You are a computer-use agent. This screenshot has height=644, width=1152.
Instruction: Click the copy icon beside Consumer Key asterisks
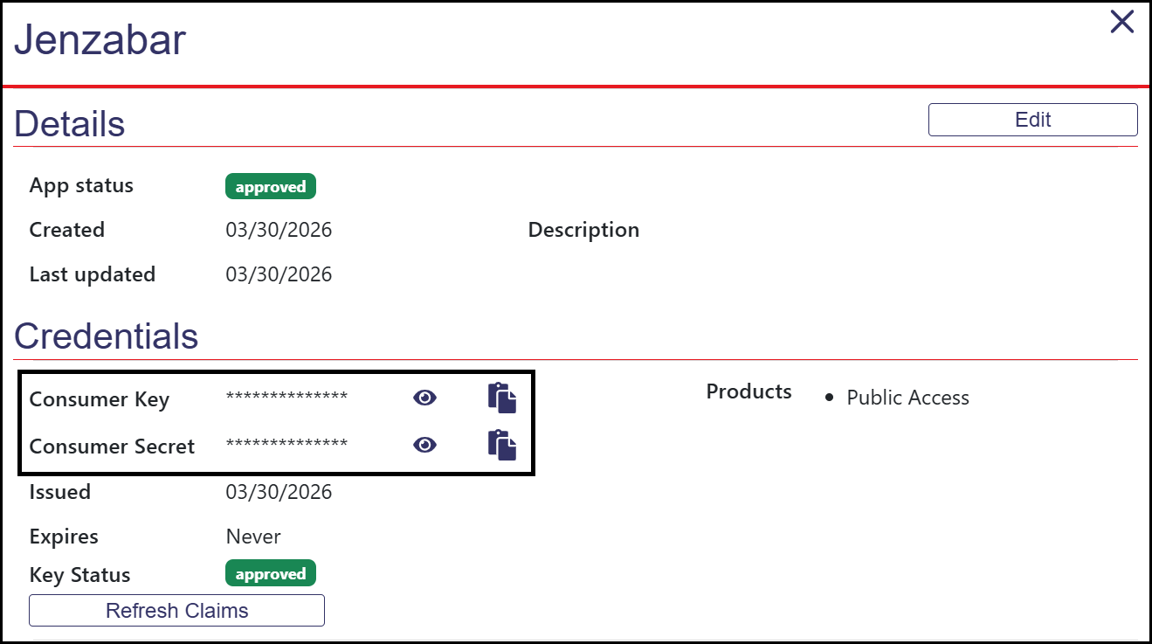503,398
